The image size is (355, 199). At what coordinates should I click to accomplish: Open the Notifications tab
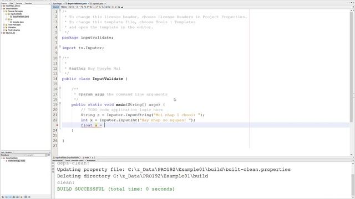(x=91, y=160)
